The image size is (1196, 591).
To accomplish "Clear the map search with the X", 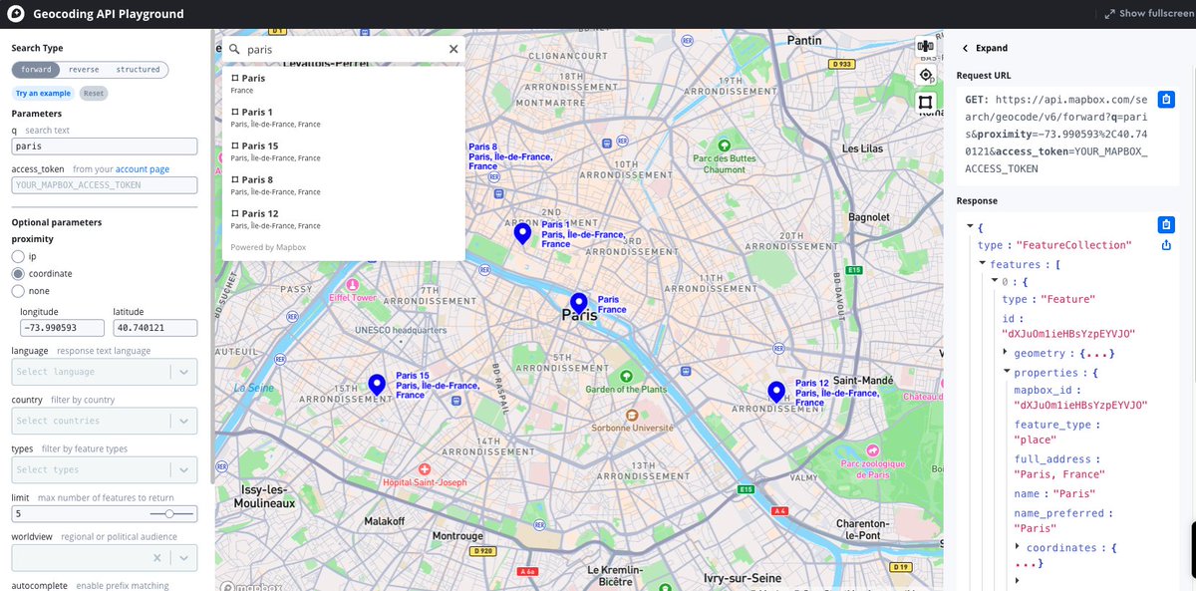I will [453, 48].
